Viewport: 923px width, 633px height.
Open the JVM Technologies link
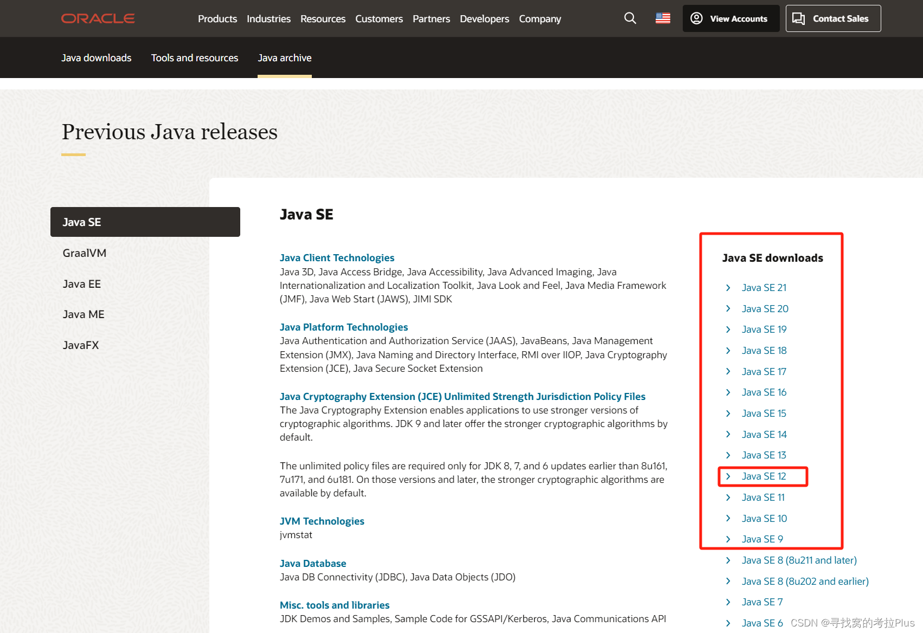322,521
